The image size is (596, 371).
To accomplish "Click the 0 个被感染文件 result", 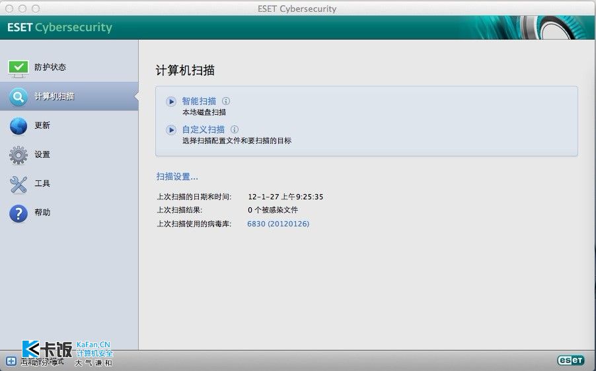I will click(273, 210).
